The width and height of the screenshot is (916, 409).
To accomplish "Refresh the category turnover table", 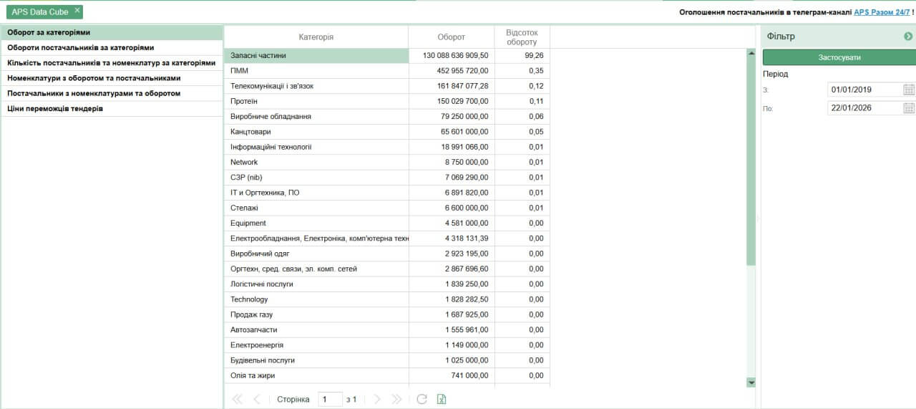I will 422,399.
